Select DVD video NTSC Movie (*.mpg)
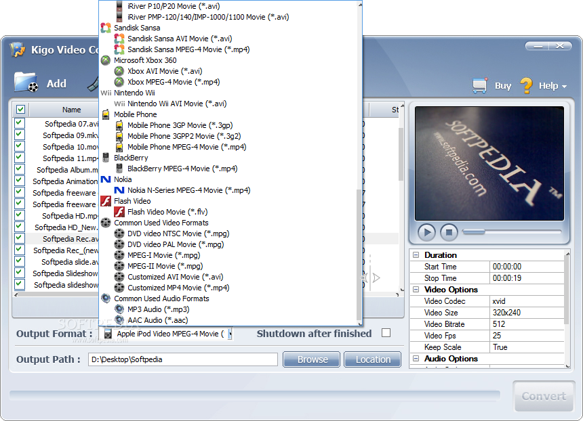 point(178,234)
